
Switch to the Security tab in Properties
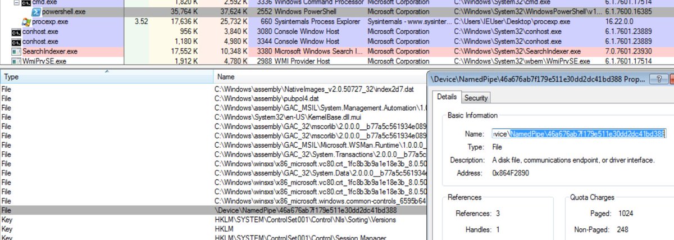[x=476, y=98]
